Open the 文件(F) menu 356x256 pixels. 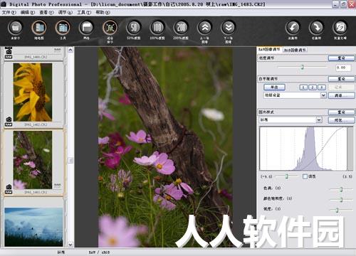9,12
